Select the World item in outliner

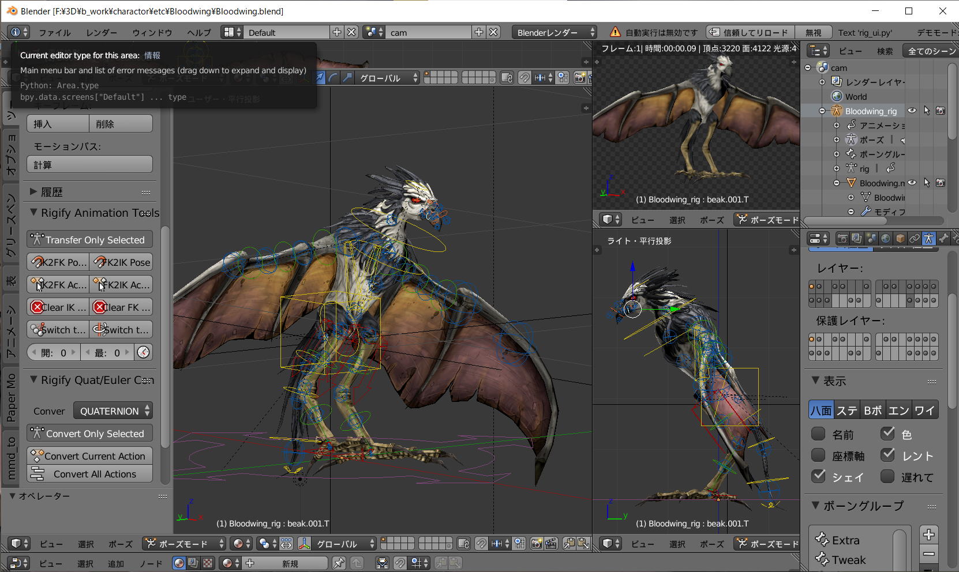(855, 96)
